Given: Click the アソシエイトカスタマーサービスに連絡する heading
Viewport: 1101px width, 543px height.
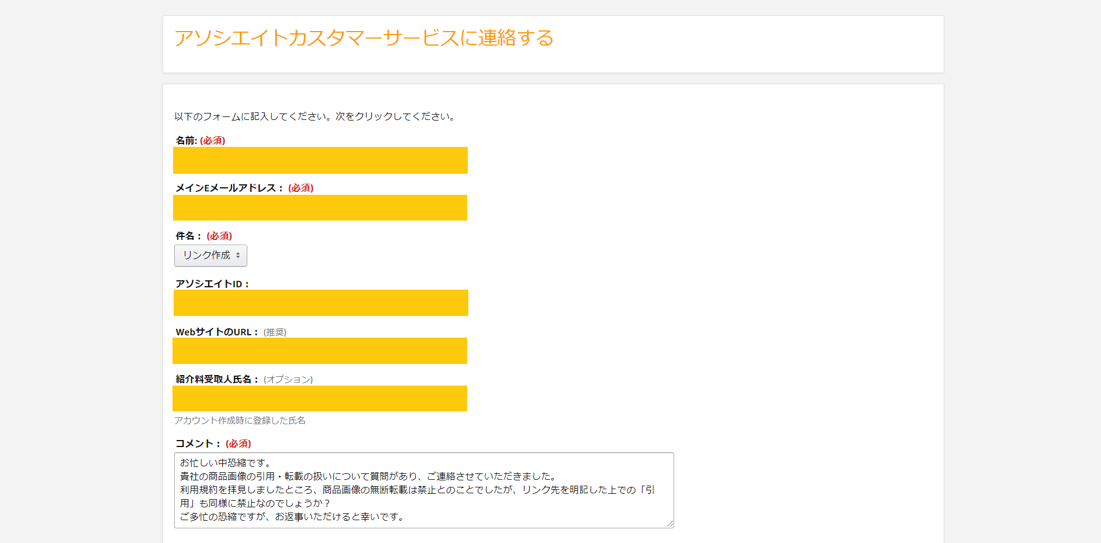Looking at the screenshot, I should [364, 38].
